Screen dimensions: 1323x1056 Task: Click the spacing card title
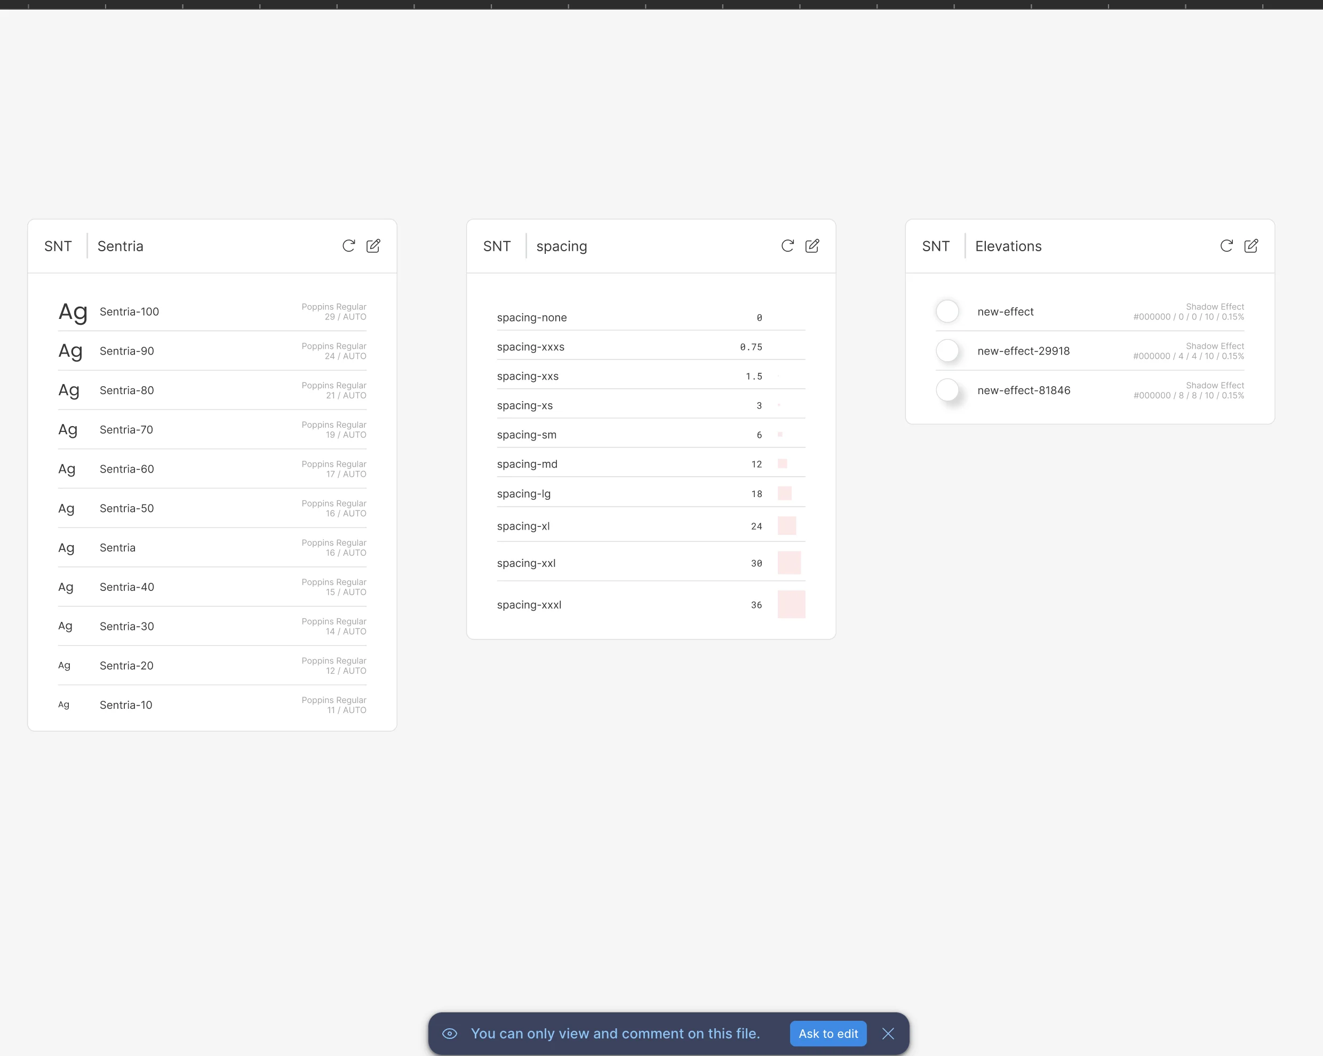tap(562, 246)
